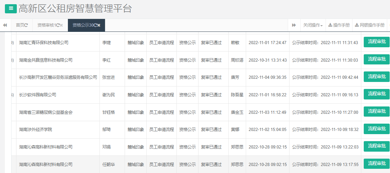The image size is (390, 173).
Task: Click timestamp 2022-11-01 16:58:22
Action: click(x=267, y=95)
